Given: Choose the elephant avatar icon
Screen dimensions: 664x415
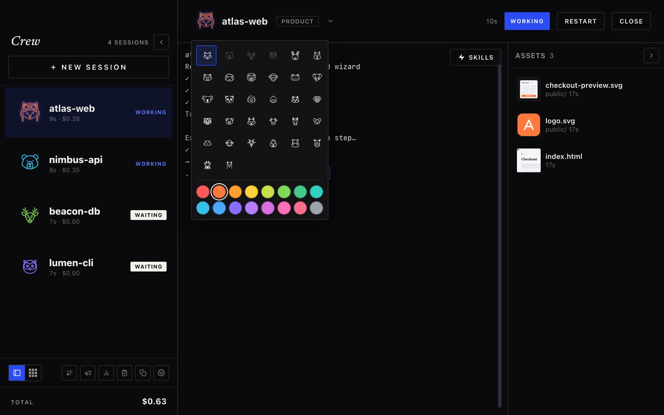Looking at the screenshot, I should 317,78.
